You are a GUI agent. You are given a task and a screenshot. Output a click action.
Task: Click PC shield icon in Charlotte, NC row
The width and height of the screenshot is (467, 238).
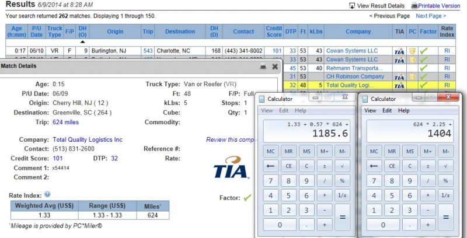[412, 51]
